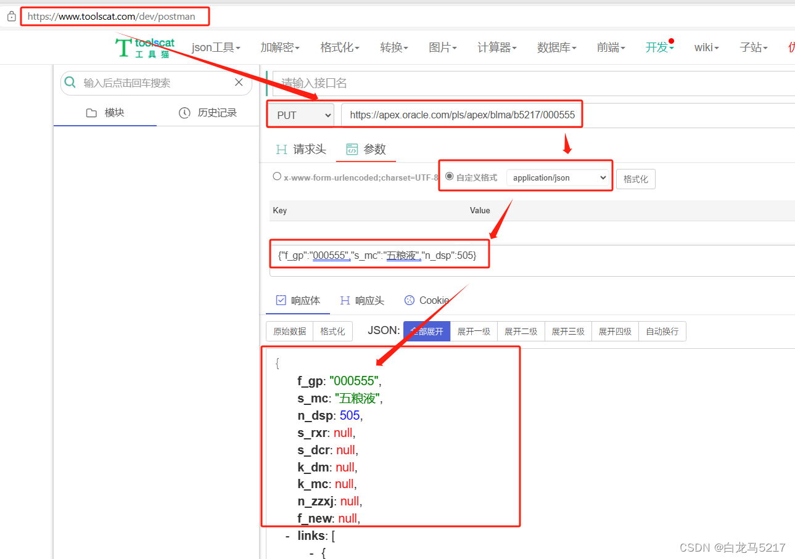795x559 pixels.
Task: Switch to 响应头 tab
Action: click(362, 300)
